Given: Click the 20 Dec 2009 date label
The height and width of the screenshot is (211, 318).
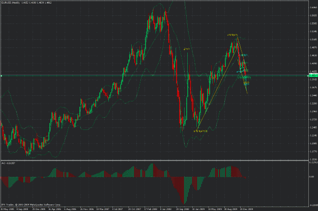Looking at the screenshot, I should pos(246,209).
